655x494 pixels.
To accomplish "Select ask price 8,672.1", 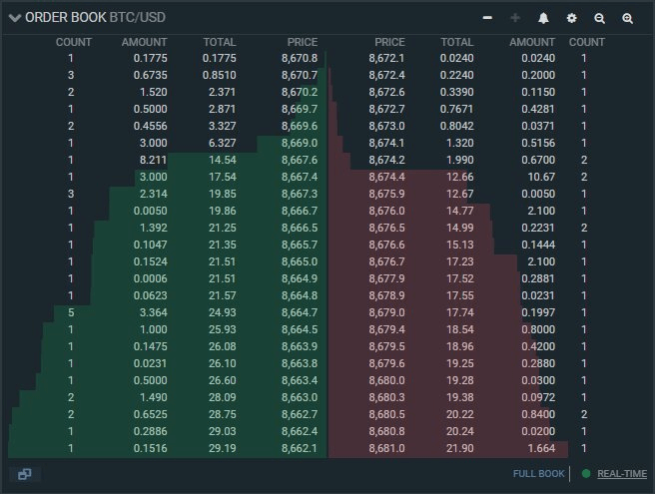I will point(386,58).
